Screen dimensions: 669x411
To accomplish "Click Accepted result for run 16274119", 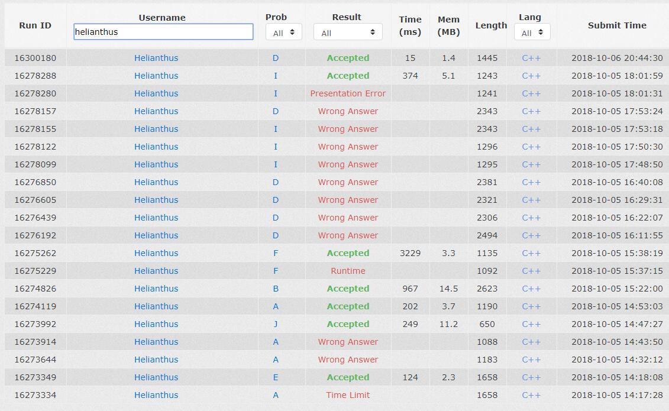I will click(348, 306).
